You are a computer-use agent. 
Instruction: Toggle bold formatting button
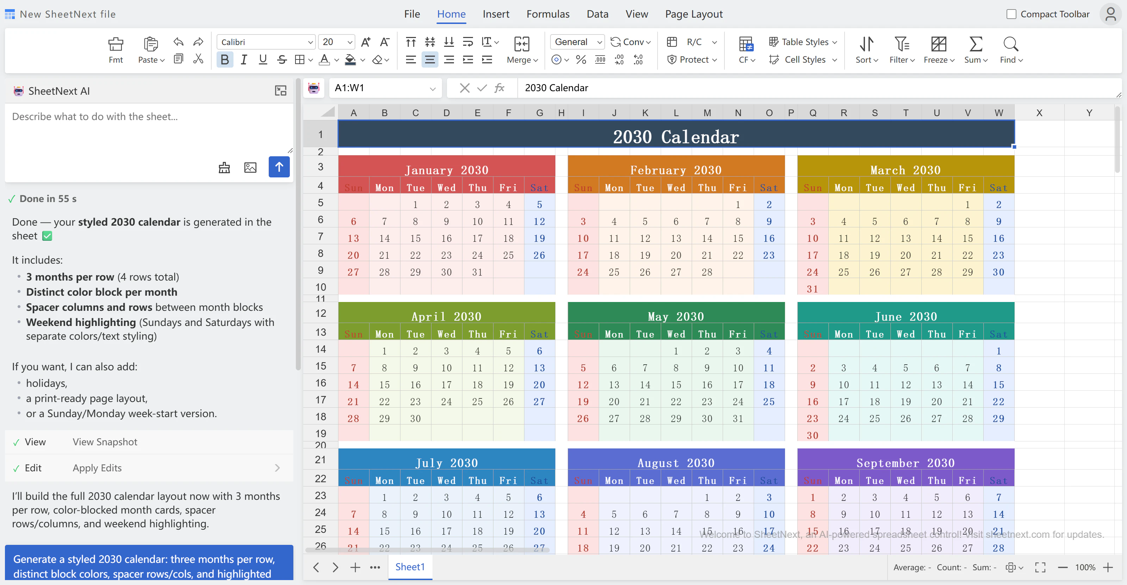pyautogui.click(x=224, y=59)
